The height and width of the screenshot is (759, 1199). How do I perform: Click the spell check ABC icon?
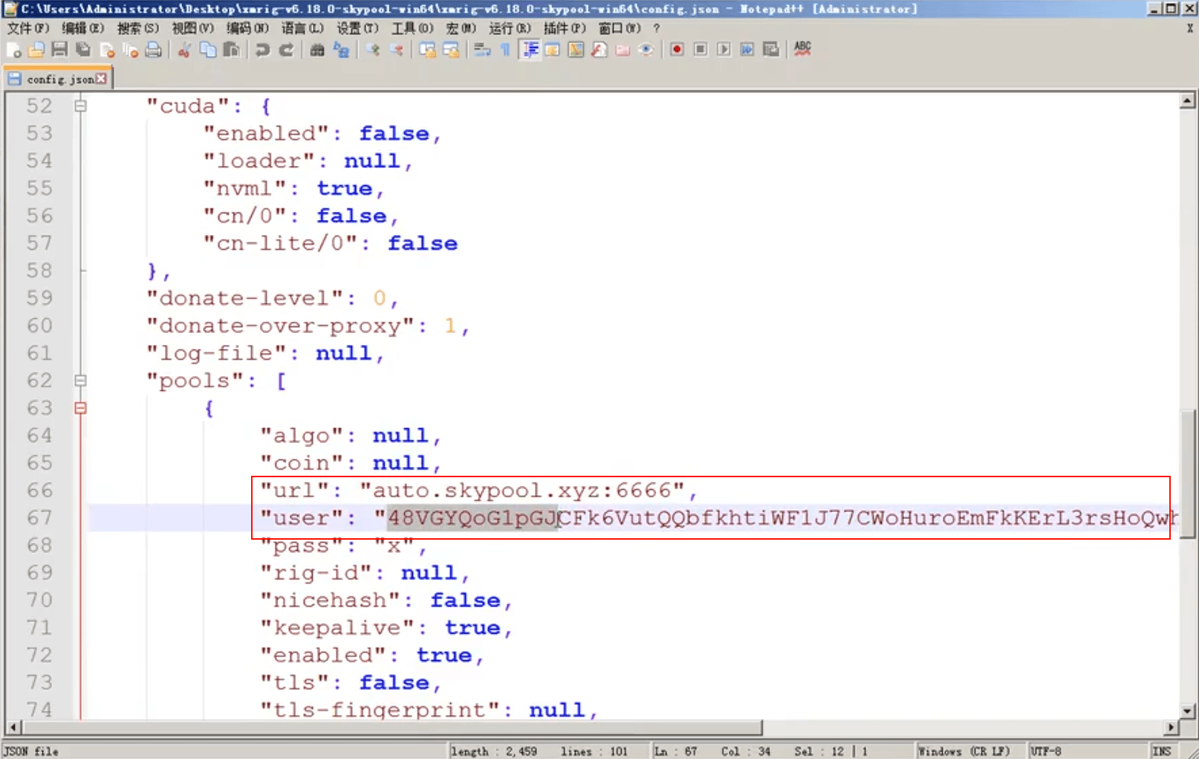[802, 50]
